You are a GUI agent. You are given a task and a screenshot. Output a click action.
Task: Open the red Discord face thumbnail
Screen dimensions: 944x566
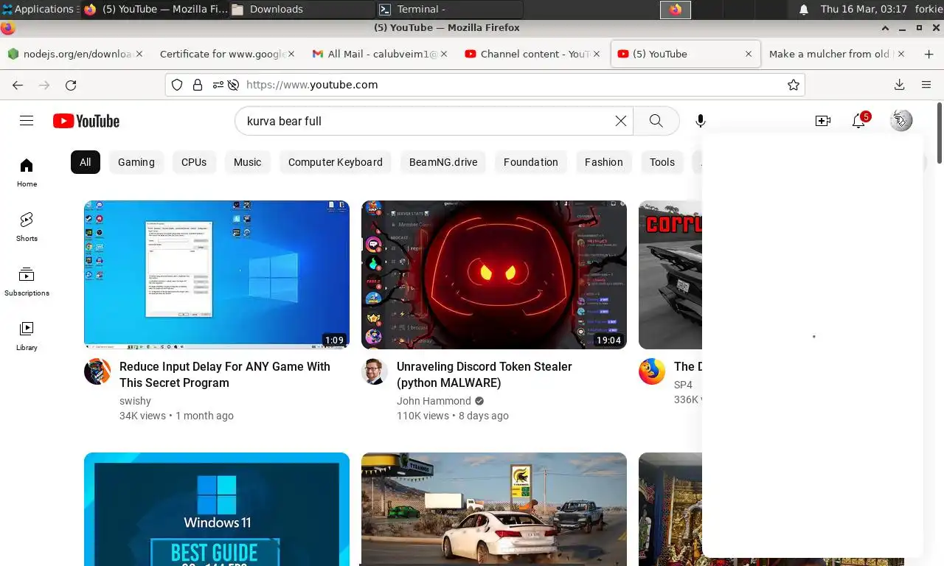494,275
